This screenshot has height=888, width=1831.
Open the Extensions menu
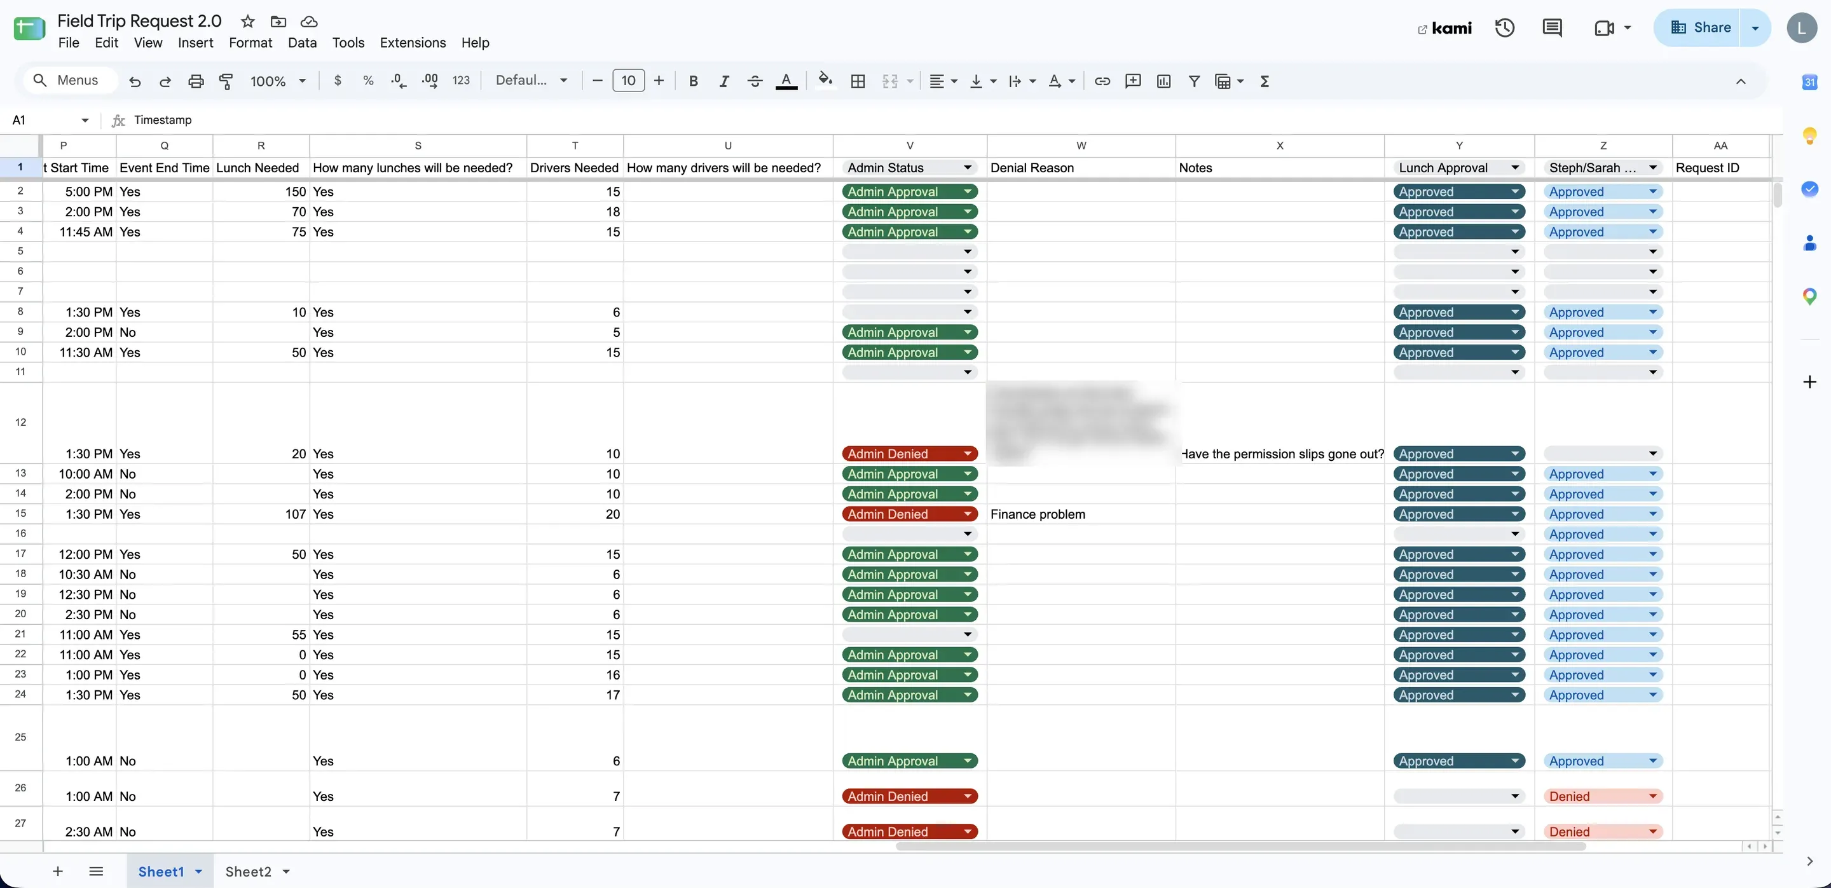click(412, 43)
